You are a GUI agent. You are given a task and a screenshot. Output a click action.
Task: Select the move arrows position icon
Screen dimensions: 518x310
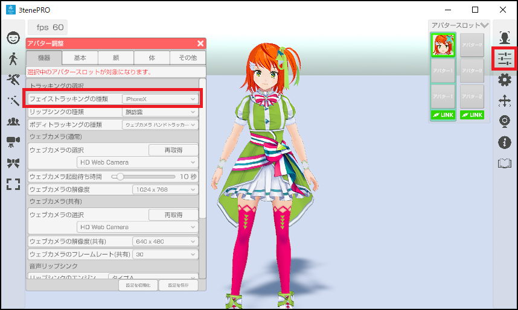tap(505, 101)
